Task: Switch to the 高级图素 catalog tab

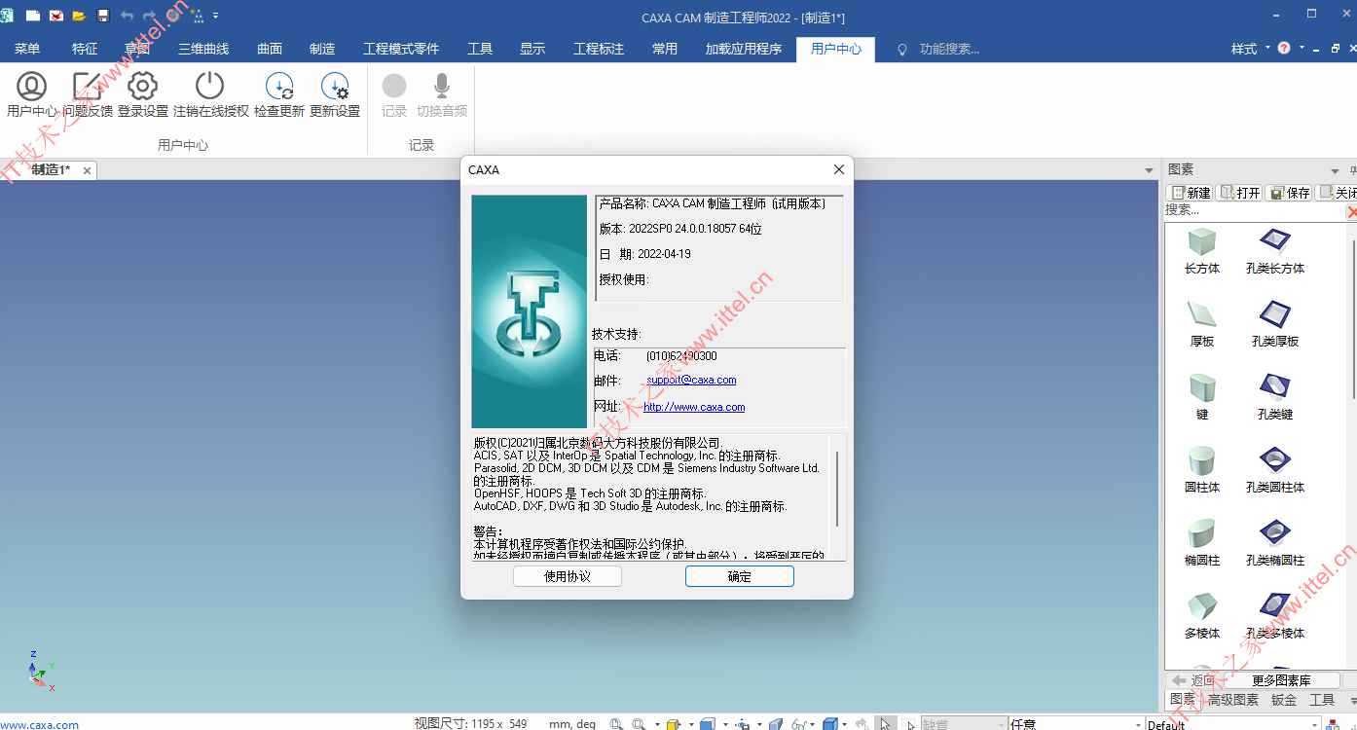Action: tap(1233, 700)
